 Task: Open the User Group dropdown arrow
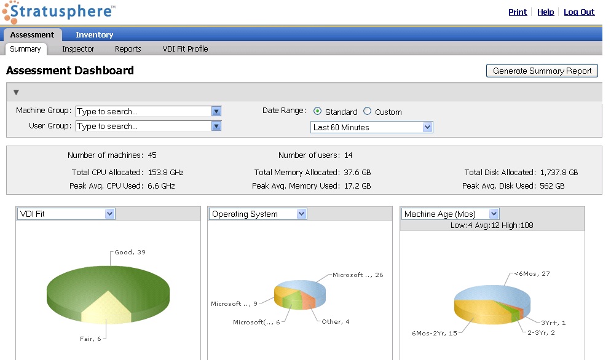(216, 126)
